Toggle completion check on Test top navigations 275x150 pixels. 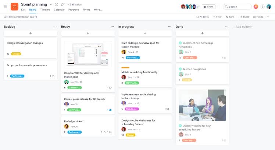click(180, 69)
